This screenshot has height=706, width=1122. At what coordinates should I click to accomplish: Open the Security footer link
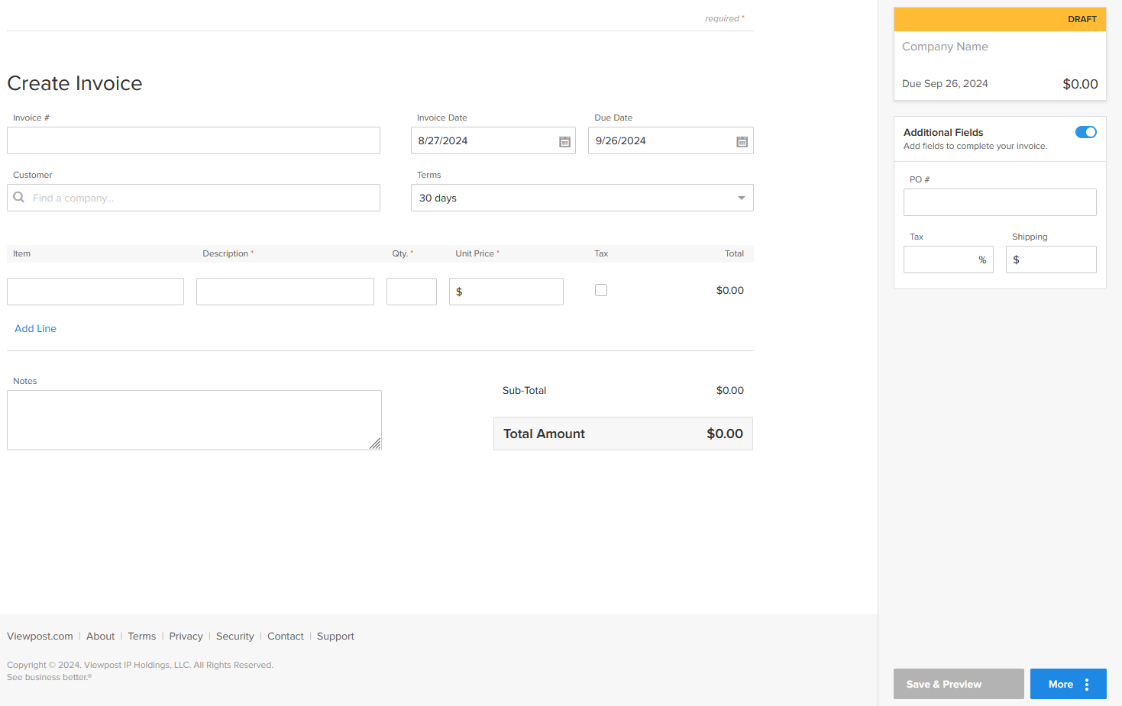point(234,636)
